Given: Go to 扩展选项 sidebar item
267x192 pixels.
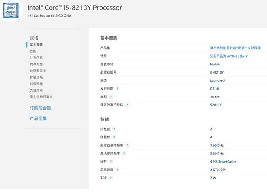Looking at the screenshot, I should [x=36, y=77].
